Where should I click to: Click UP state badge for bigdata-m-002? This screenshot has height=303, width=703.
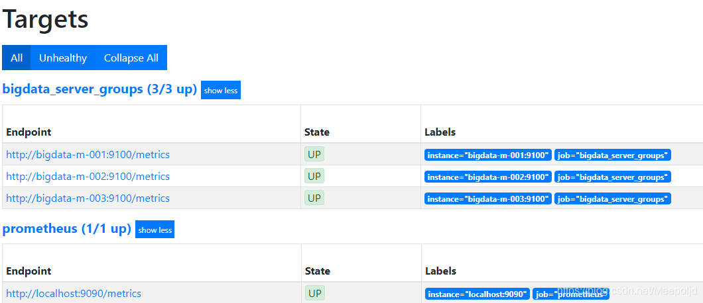314,176
